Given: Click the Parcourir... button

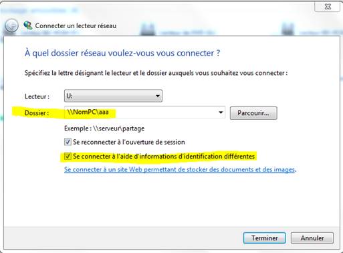Looking at the screenshot, I should (253, 113).
